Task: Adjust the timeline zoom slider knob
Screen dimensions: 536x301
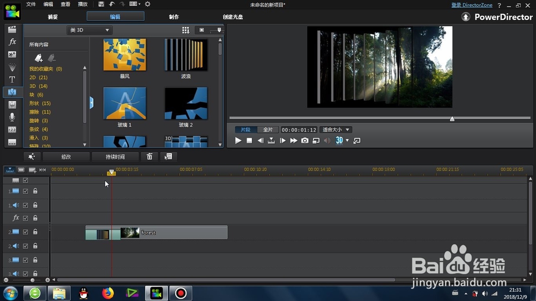Action: [32, 280]
